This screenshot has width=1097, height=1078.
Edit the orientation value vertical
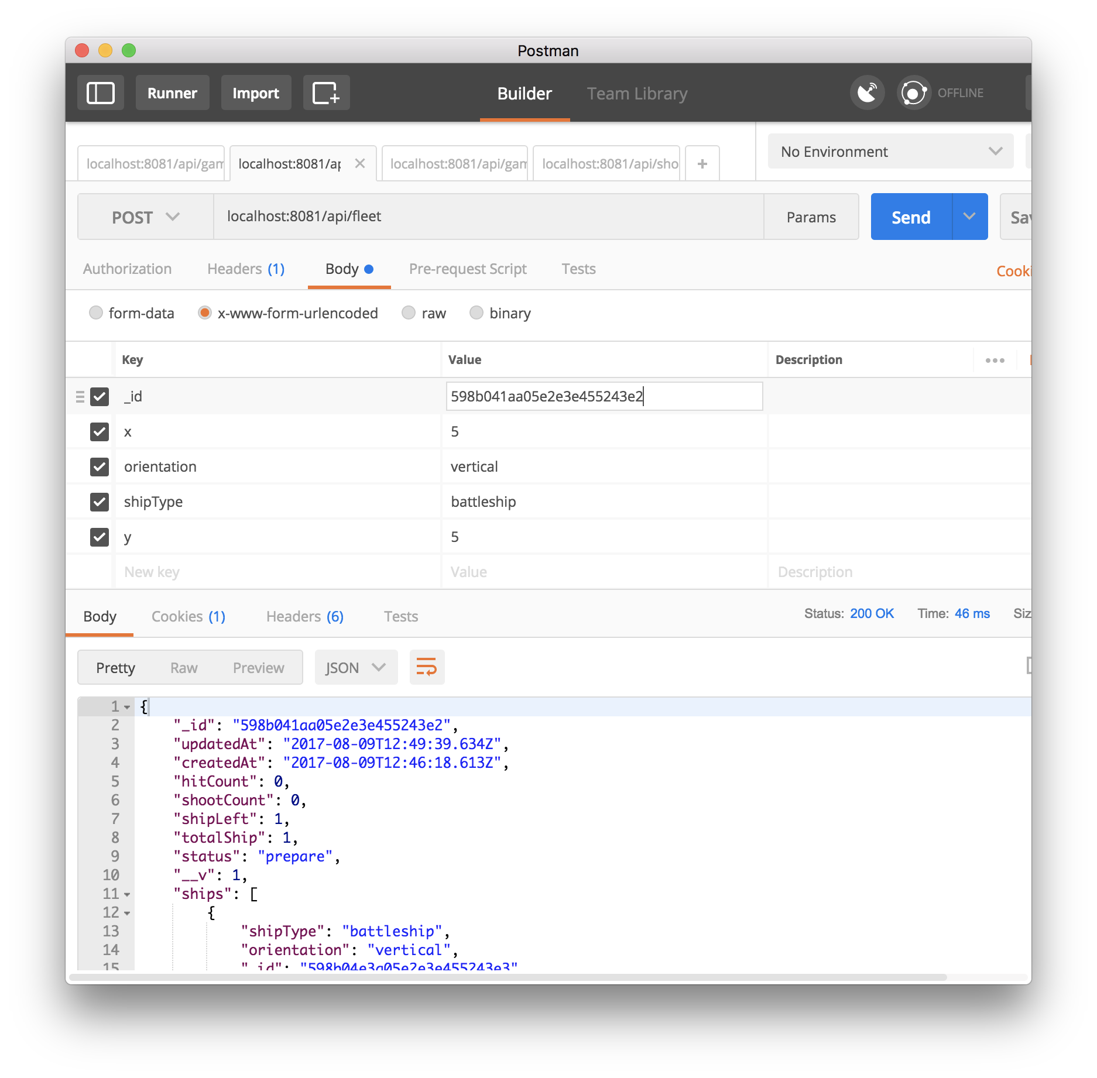click(x=604, y=466)
